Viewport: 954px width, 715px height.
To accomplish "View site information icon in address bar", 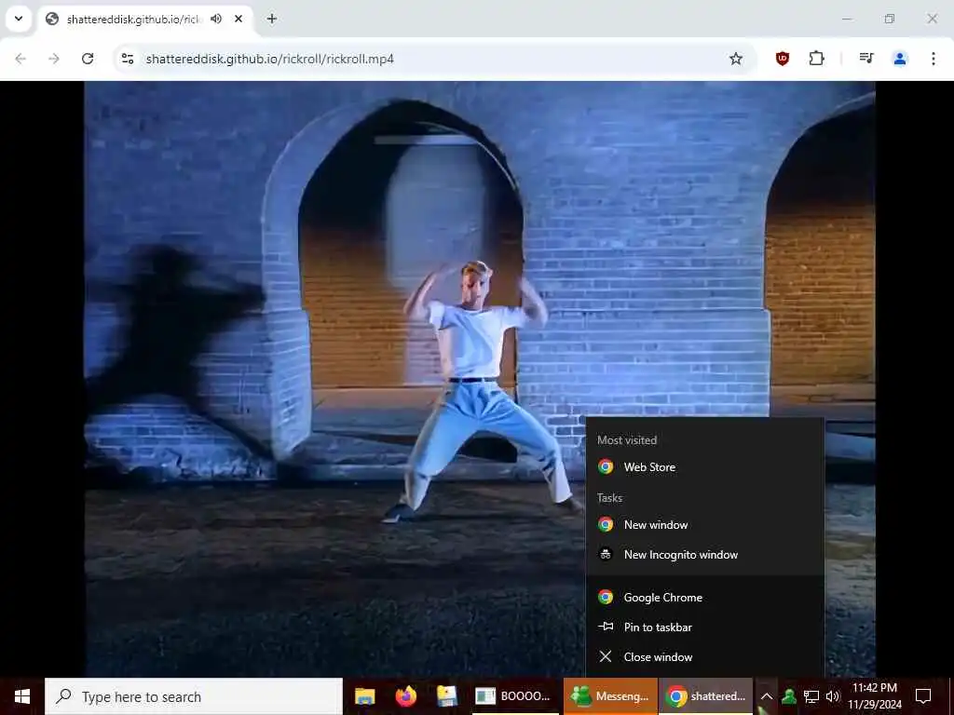I will coord(127,59).
